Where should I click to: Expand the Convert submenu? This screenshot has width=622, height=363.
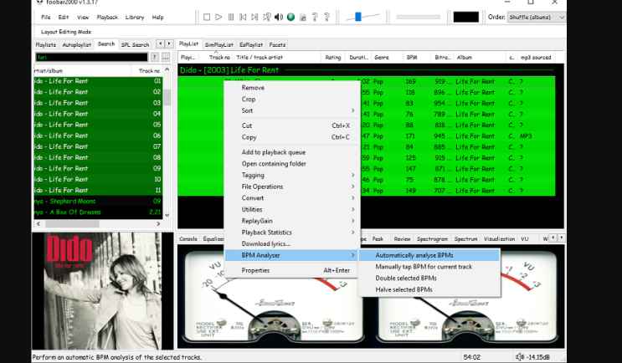(293, 198)
